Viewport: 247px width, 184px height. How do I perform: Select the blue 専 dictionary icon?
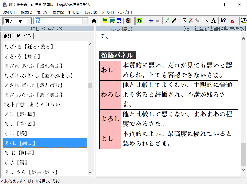tap(119, 21)
